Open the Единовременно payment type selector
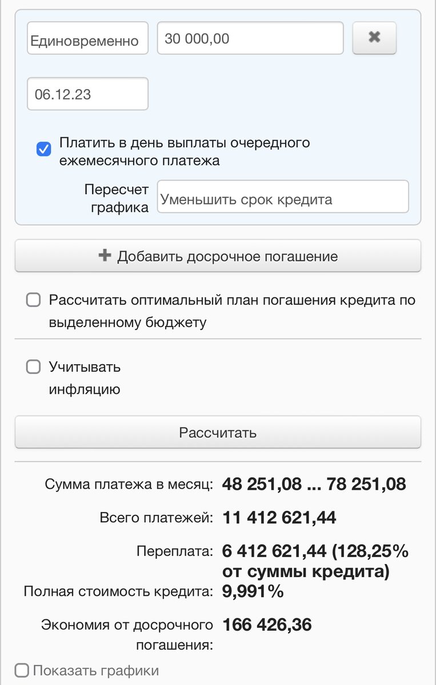Viewport: 436px width, 685px height. [87, 38]
